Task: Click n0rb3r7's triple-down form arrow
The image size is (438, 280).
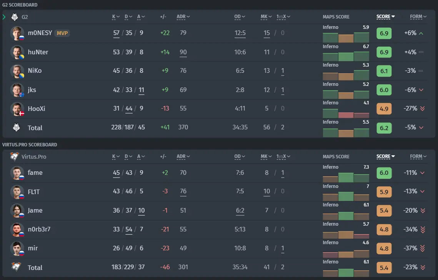Action: pos(423,230)
